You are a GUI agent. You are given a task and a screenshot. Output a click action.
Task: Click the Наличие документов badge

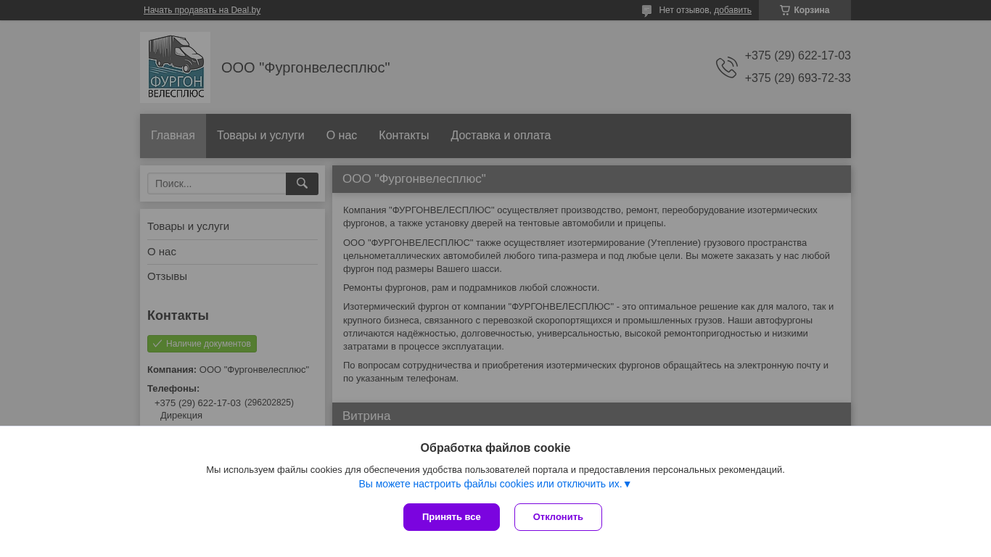(202, 344)
